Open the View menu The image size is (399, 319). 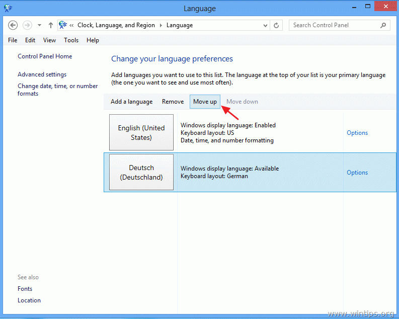coord(49,40)
